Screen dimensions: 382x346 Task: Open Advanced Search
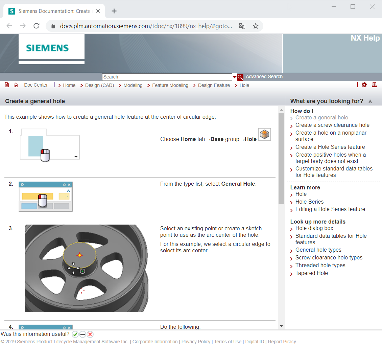pos(264,76)
